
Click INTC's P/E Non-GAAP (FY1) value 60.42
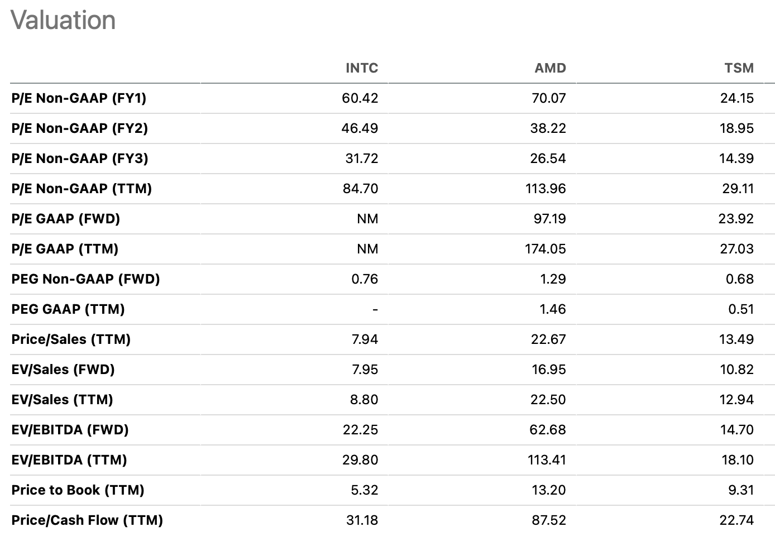pos(360,98)
